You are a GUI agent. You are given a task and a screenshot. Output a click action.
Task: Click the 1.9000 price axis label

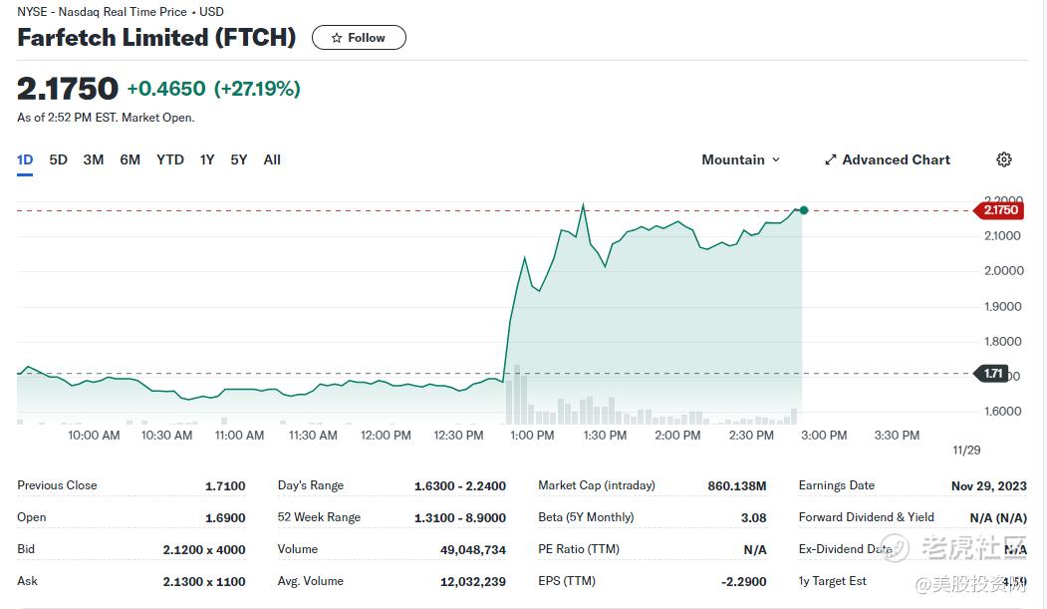pos(1003,307)
